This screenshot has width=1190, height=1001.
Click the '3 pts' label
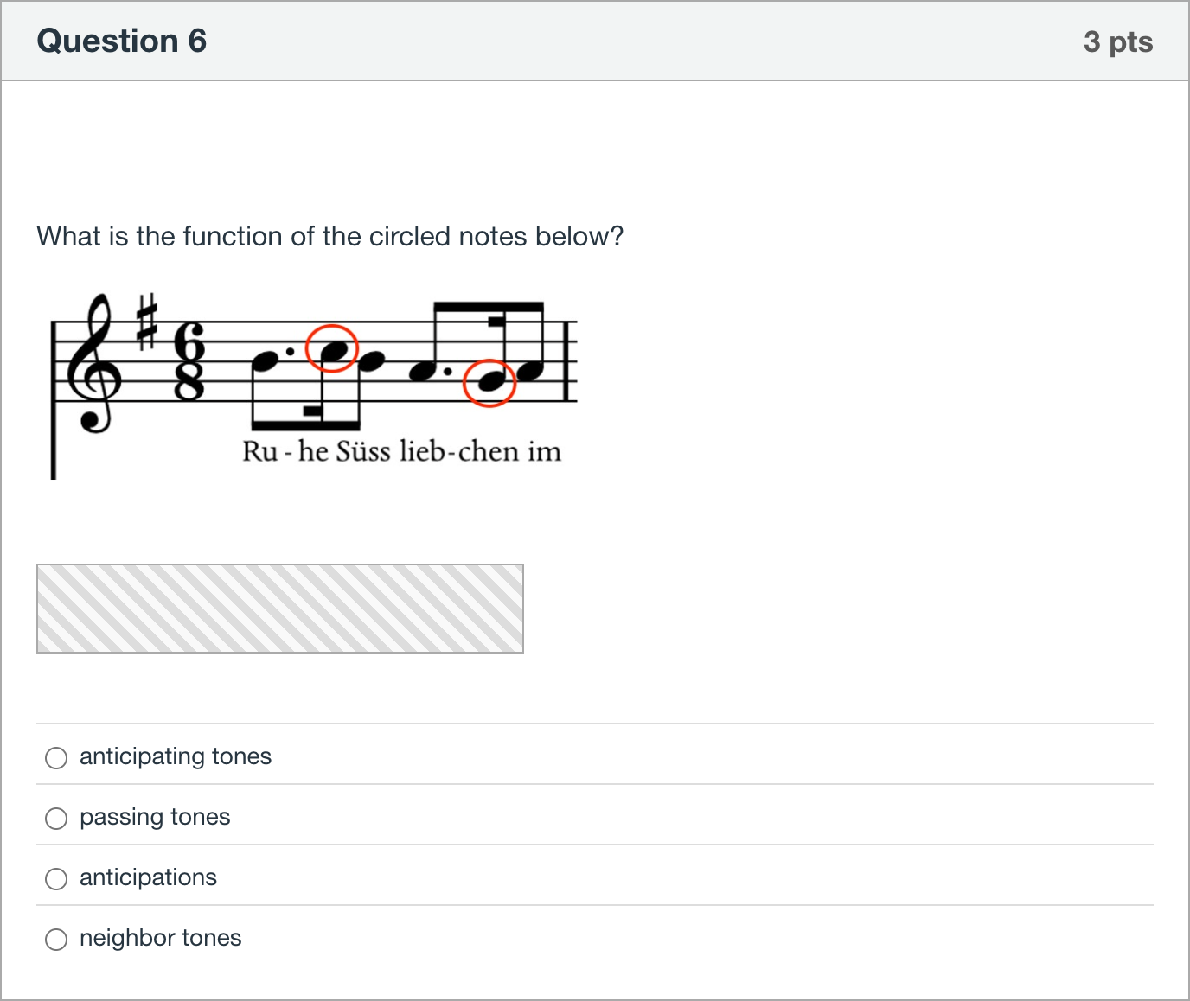pos(1118,41)
